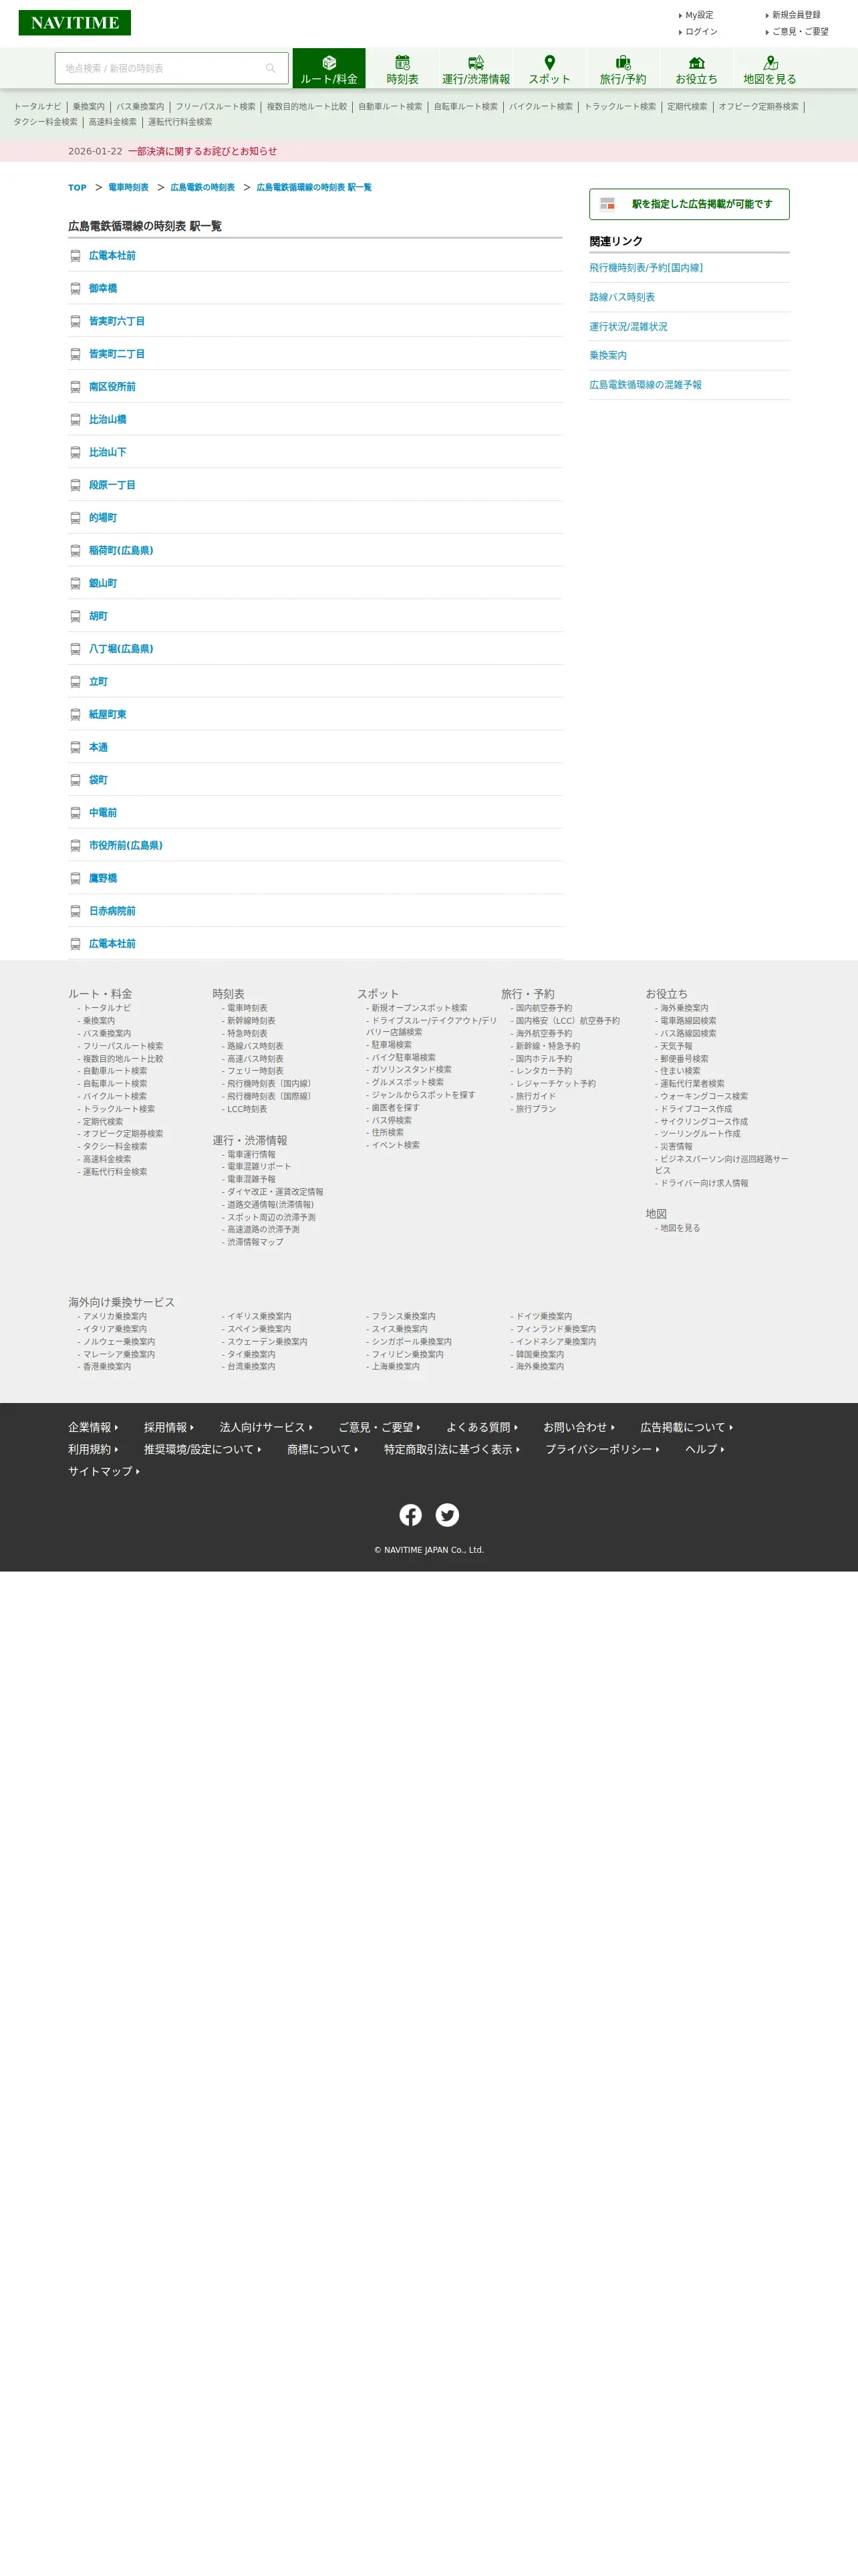Open the お役立ち tab
Viewport: 858px width, 2576px height.
point(696,69)
